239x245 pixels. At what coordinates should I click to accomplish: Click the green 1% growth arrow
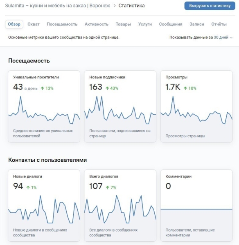point(28,187)
